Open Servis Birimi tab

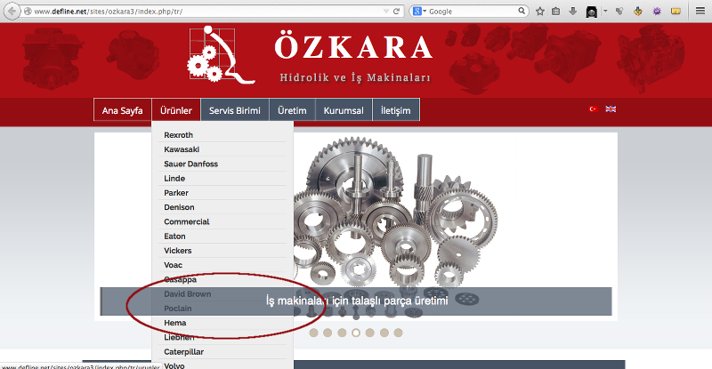[235, 110]
